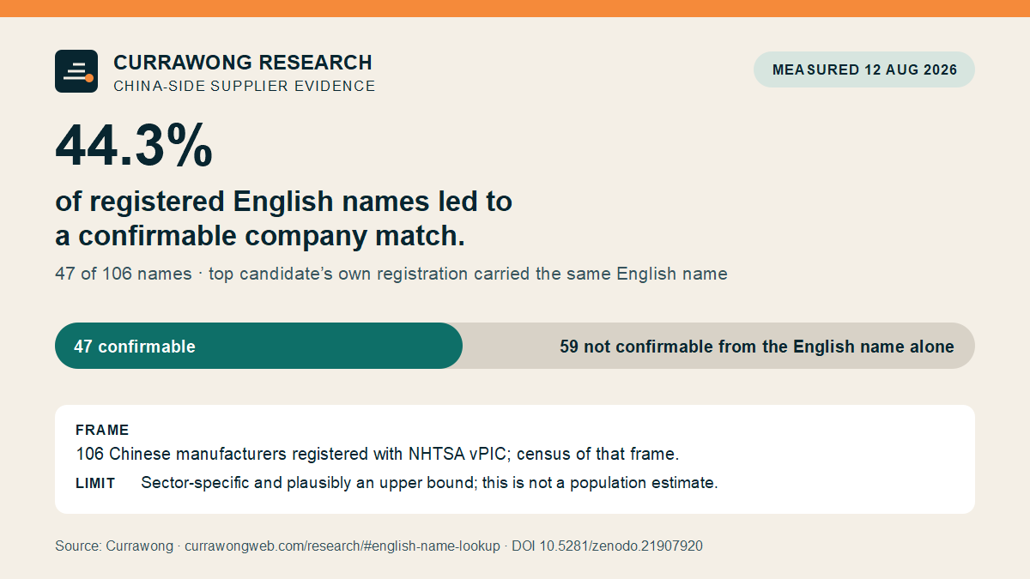Select the headline about registered English names
Viewport: 1030px width, 579px height.
284,219
